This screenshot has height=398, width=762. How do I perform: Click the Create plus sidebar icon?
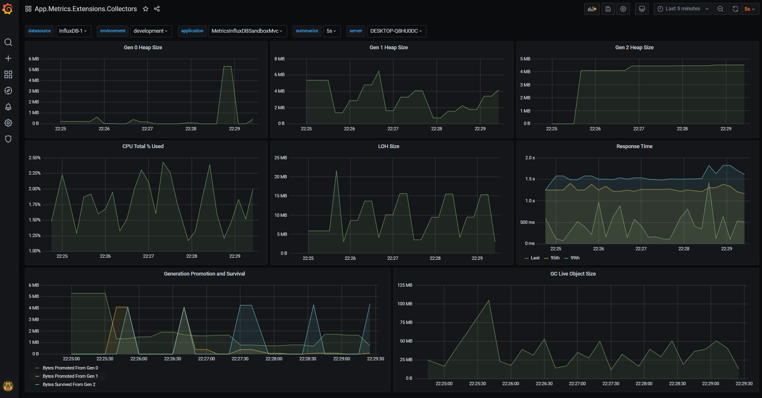(x=8, y=58)
